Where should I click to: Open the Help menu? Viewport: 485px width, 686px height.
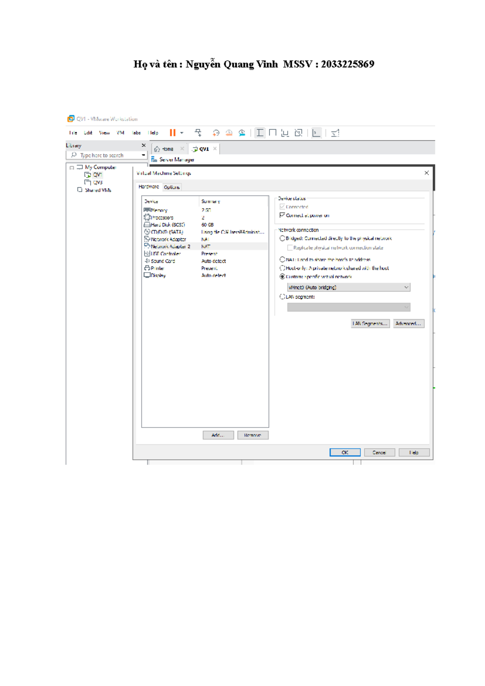tap(153, 133)
